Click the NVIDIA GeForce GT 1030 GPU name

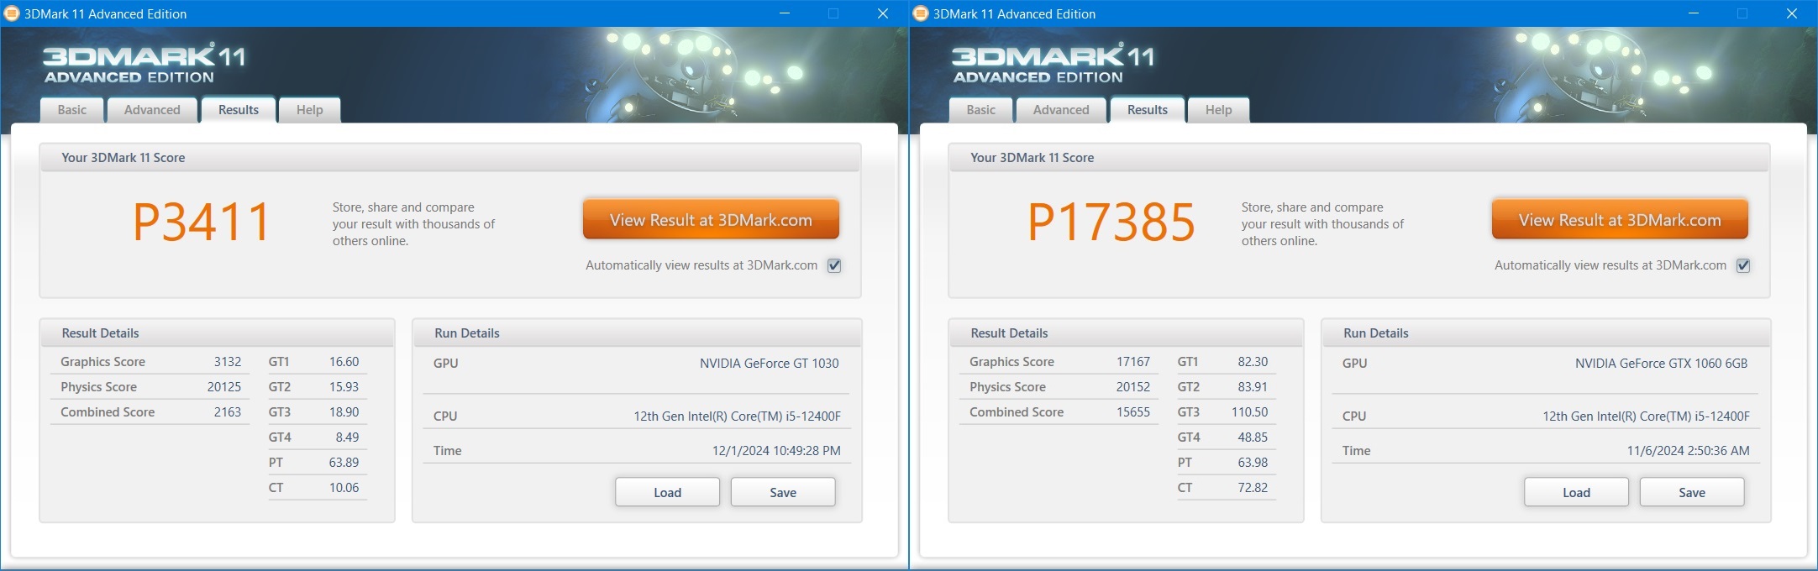(x=769, y=364)
